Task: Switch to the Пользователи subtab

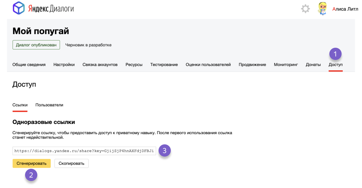Action: (x=49, y=105)
